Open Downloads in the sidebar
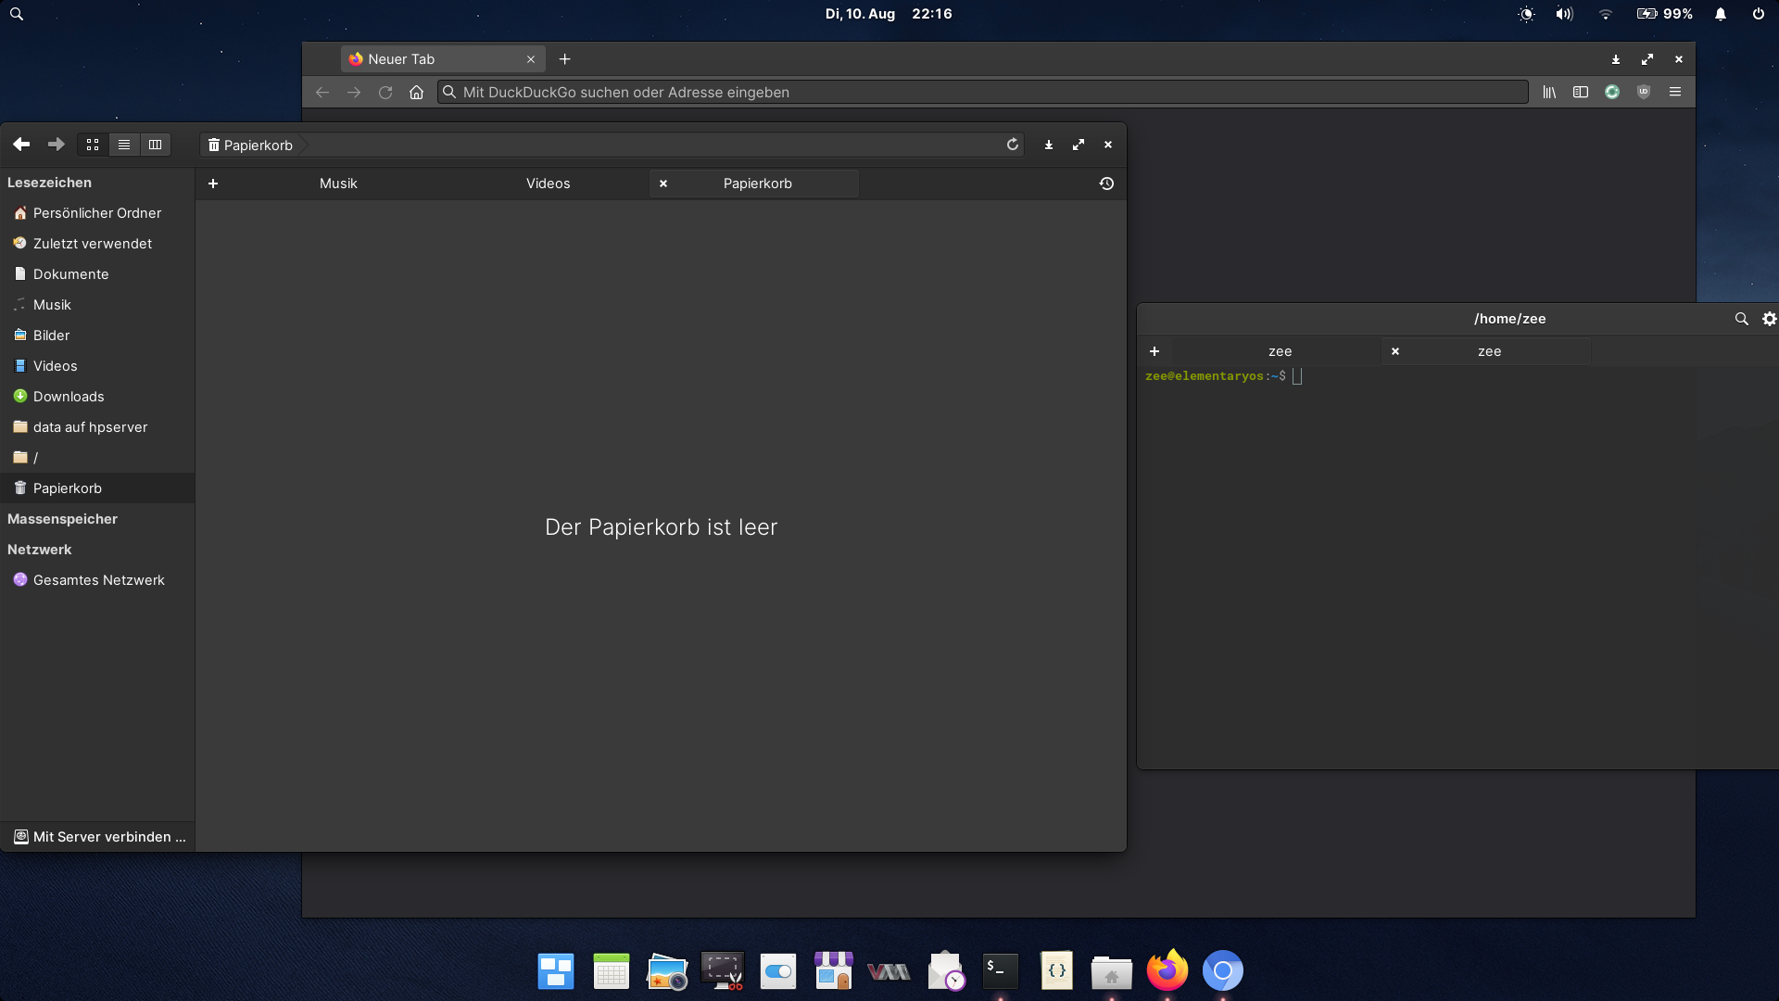 [x=97, y=397]
